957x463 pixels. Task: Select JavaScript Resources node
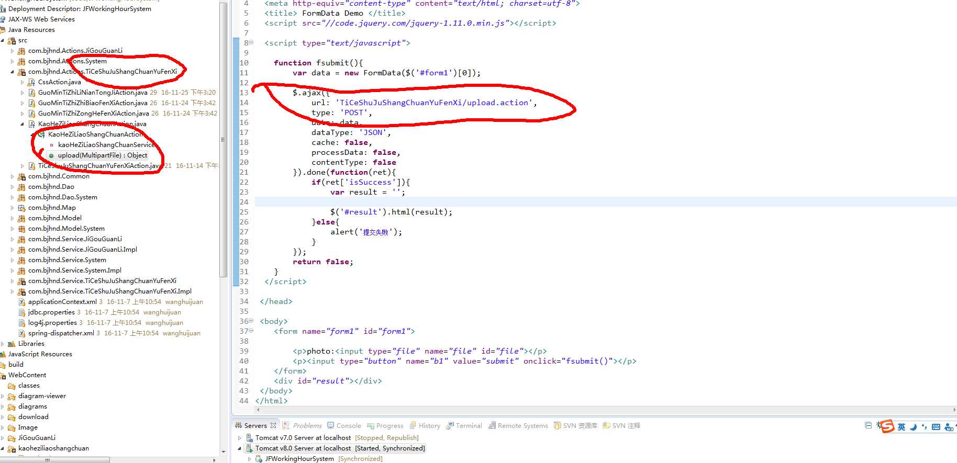[x=40, y=354]
